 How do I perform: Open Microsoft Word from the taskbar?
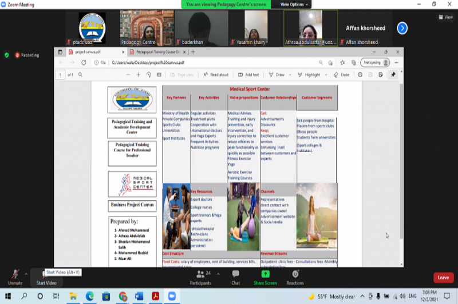pos(139,297)
